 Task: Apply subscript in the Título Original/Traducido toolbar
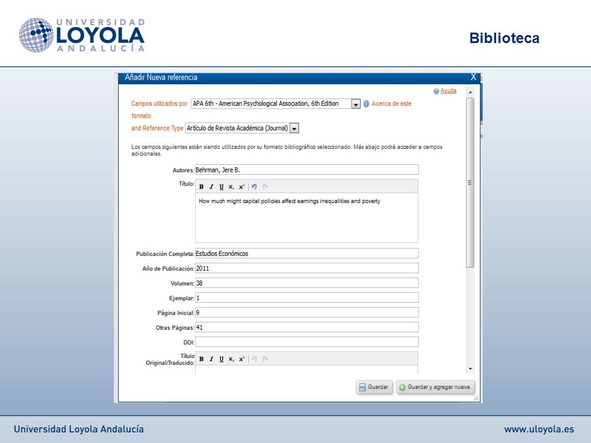pyautogui.click(x=231, y=359)
